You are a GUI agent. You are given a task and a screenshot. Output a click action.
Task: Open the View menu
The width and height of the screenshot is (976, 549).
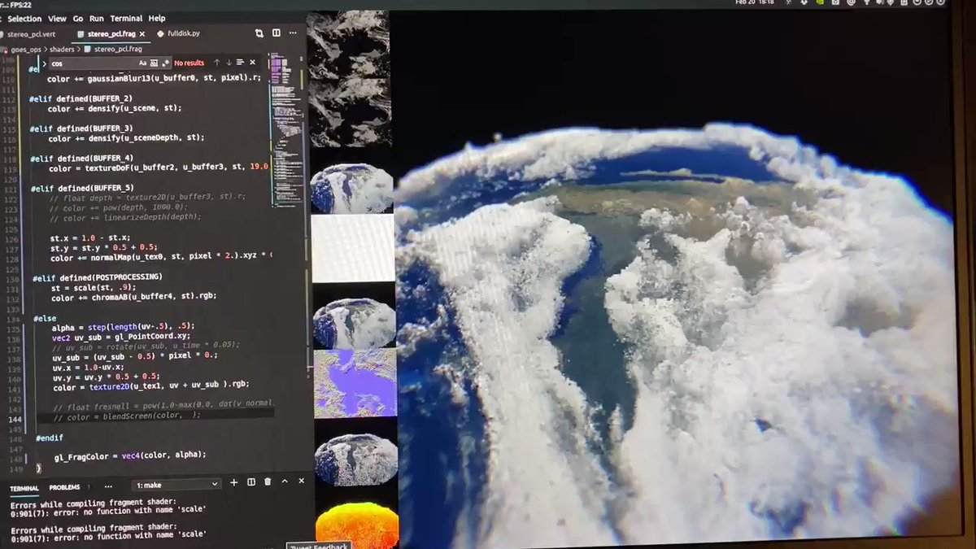pyautogui.click(x=57, y=18)
